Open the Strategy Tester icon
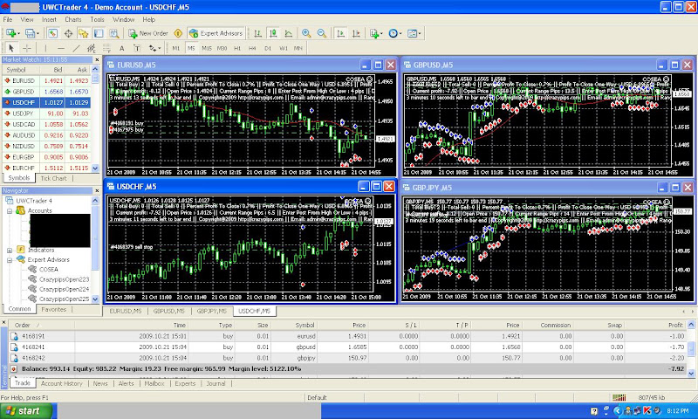The width and height of the screenshot is (698, 419). (114, 33)
